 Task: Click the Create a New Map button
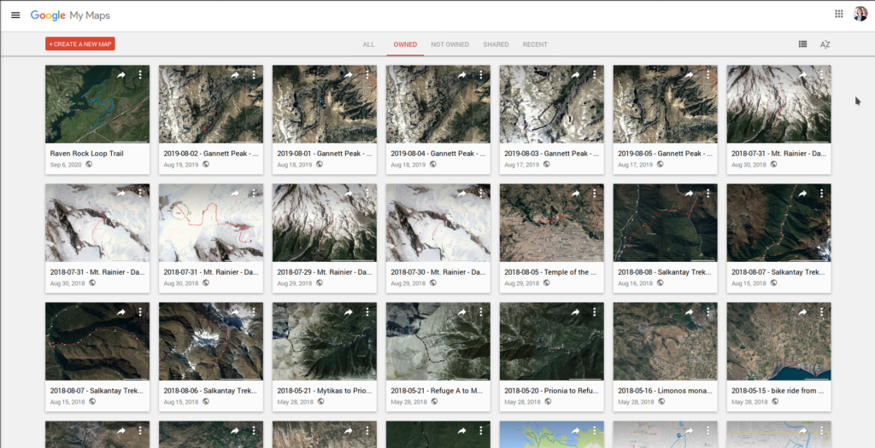pyautogui.click(x=80, y=44)
